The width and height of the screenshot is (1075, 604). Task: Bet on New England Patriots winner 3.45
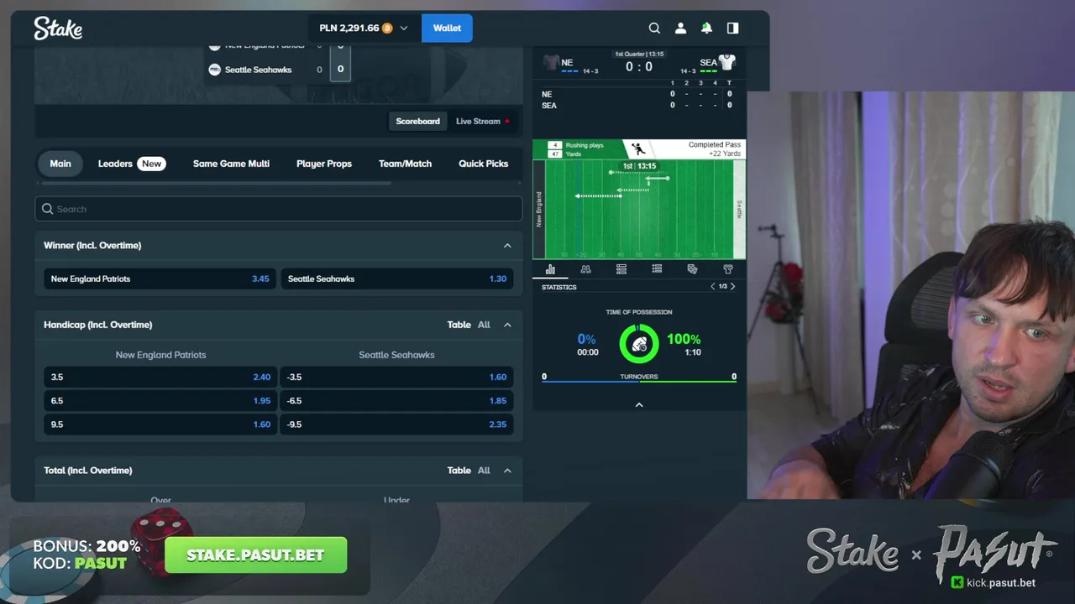click(160, 279)
